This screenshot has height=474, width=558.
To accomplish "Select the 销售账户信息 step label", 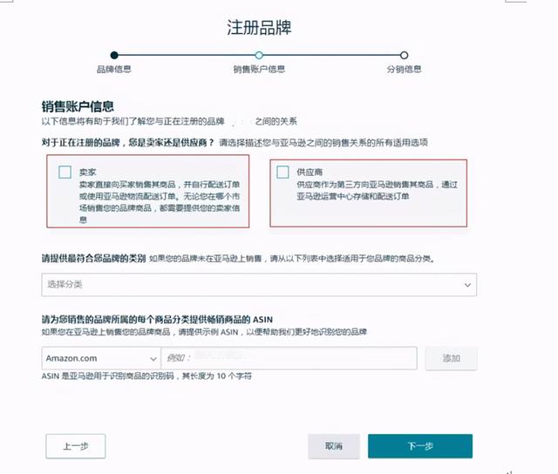I will (259, 69).
